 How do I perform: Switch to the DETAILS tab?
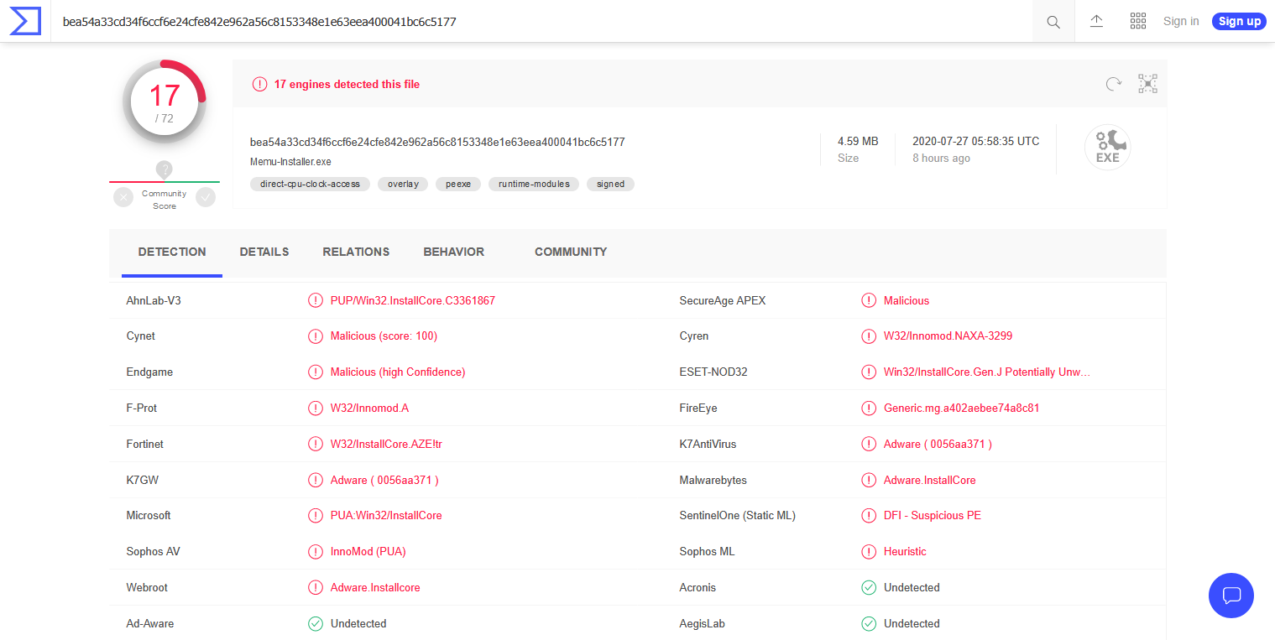264,252
